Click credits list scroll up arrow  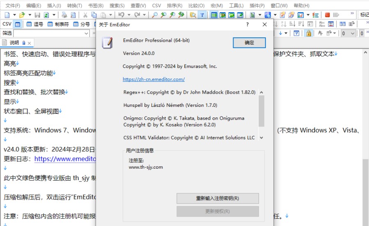(261, 93)
